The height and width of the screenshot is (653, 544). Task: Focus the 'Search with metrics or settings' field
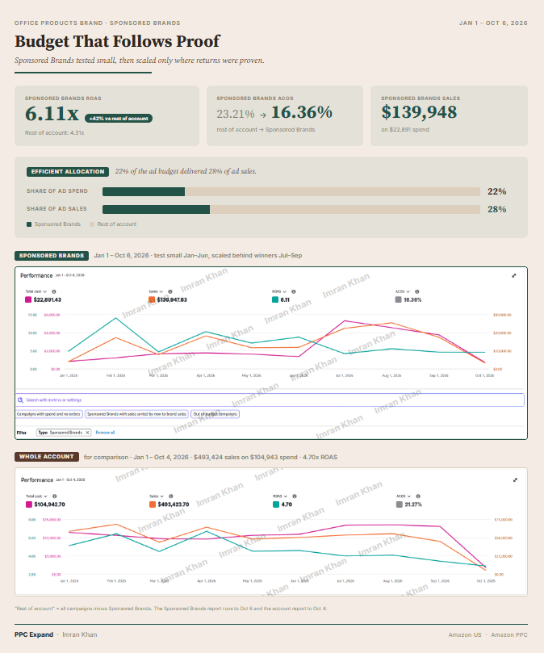point(270,400)
